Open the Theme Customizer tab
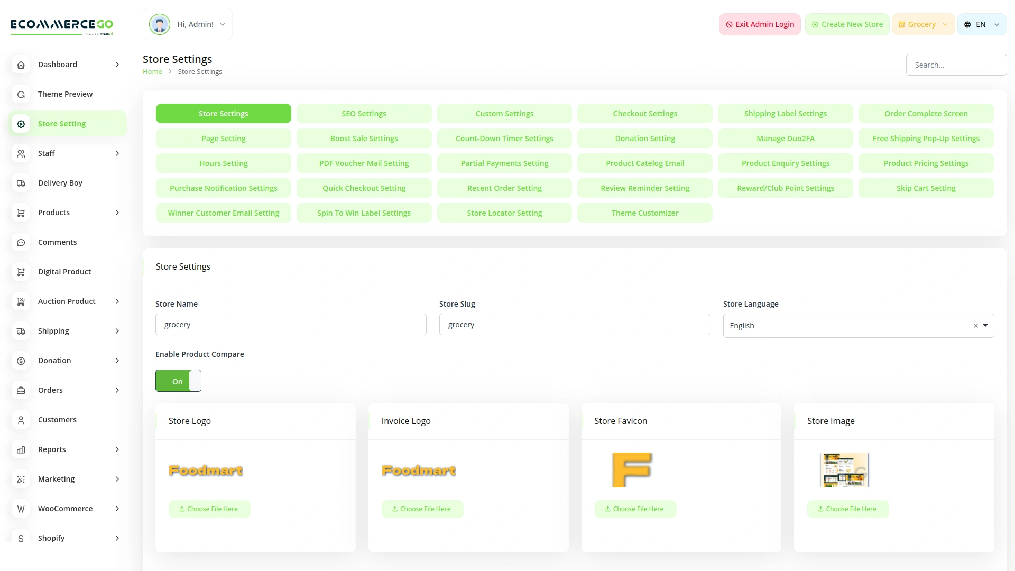Image resolution: width=1015 pixels, height=571 pixels. [x=644, y=213]
